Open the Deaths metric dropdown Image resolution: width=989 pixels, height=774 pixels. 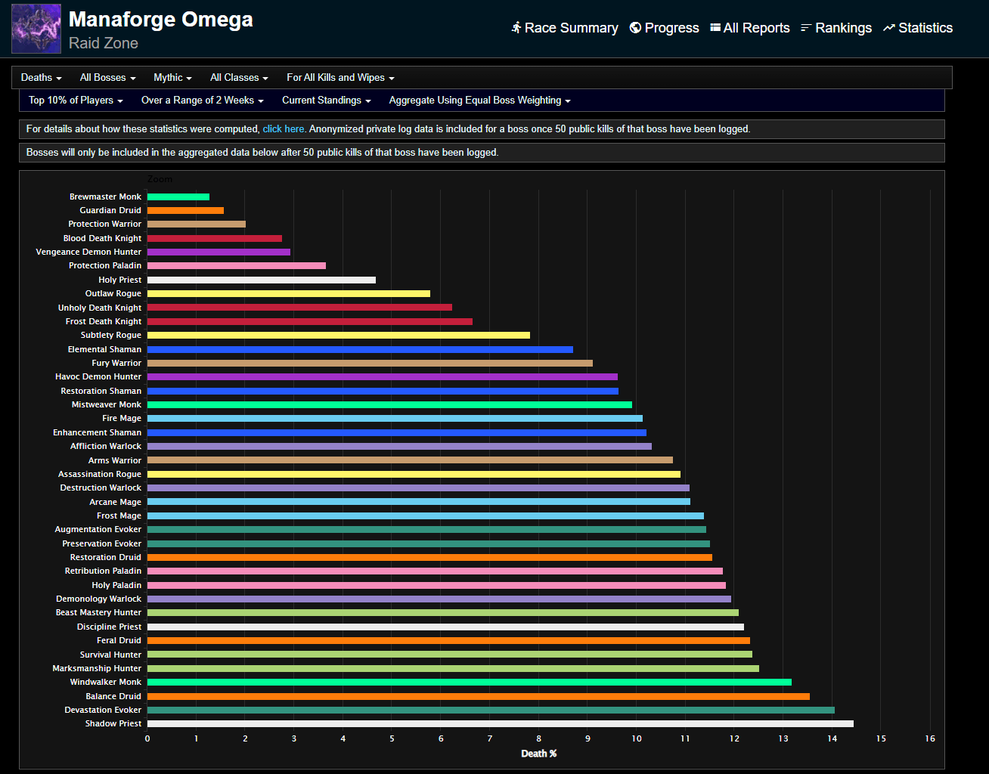pyautogui.click(x=41, y=78)
